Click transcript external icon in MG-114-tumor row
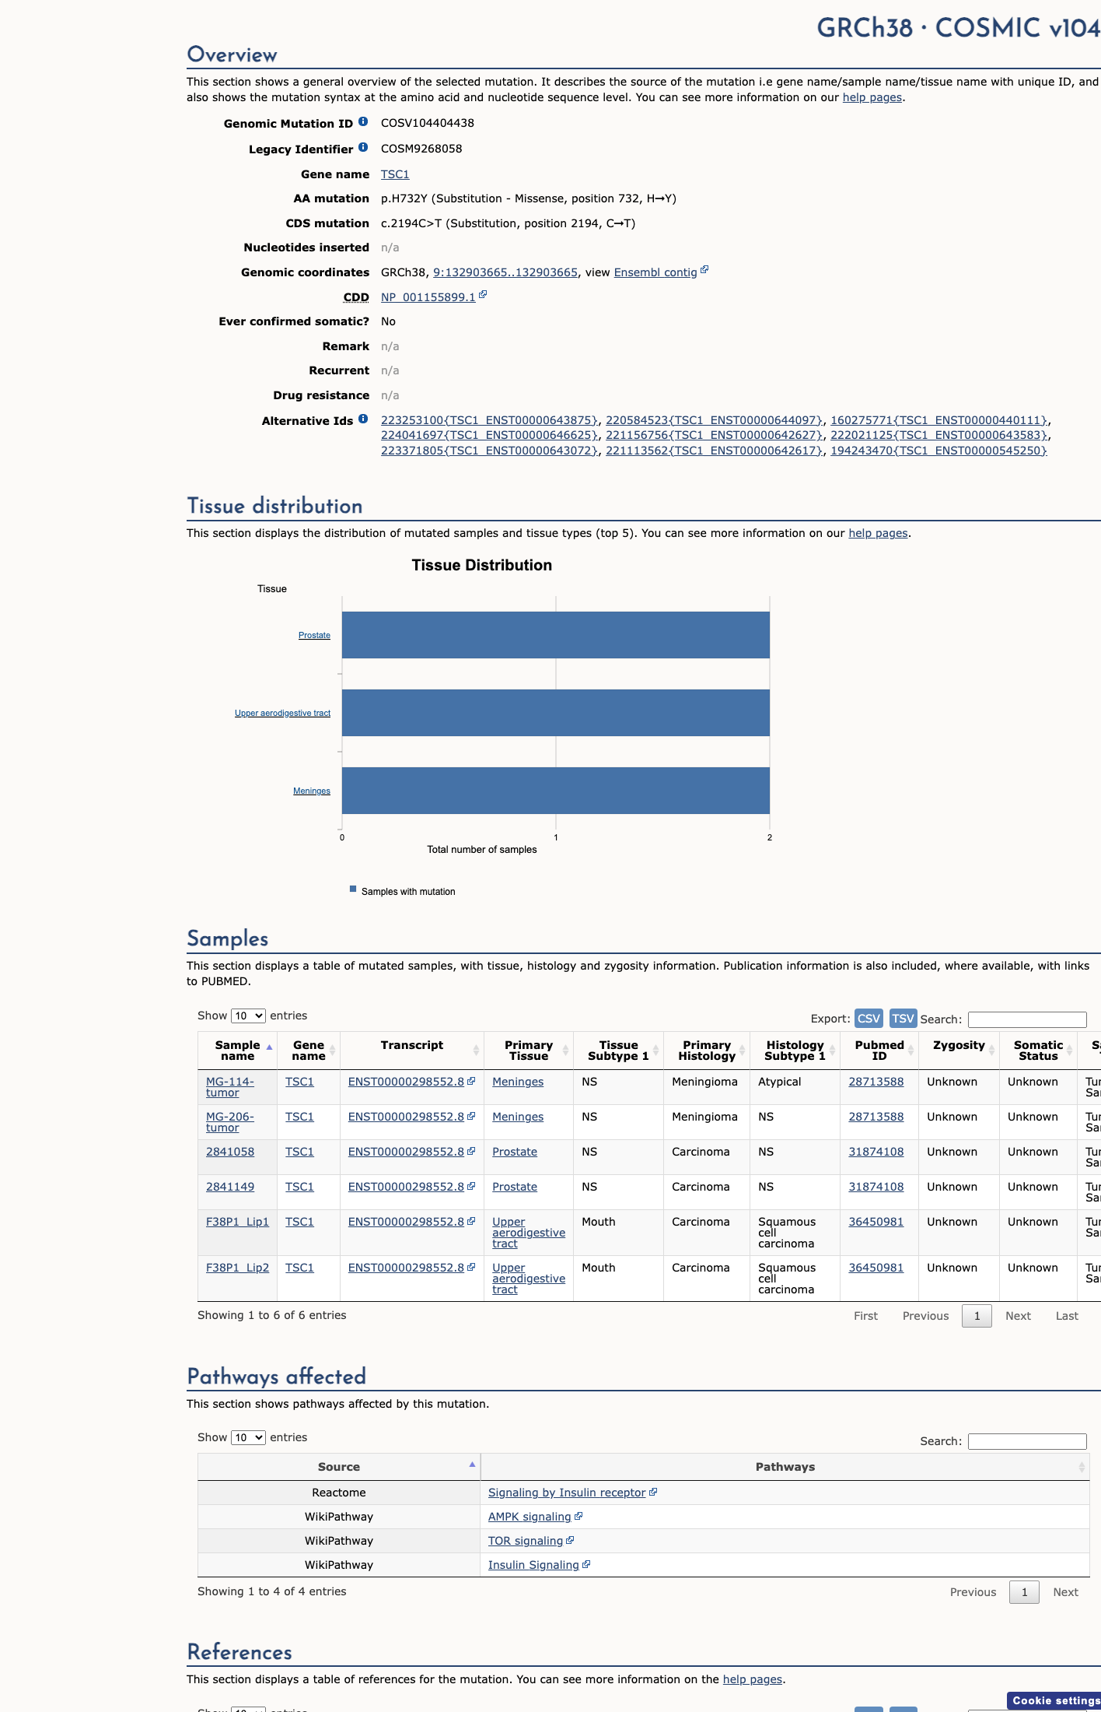 click(x=471, y=1081)
